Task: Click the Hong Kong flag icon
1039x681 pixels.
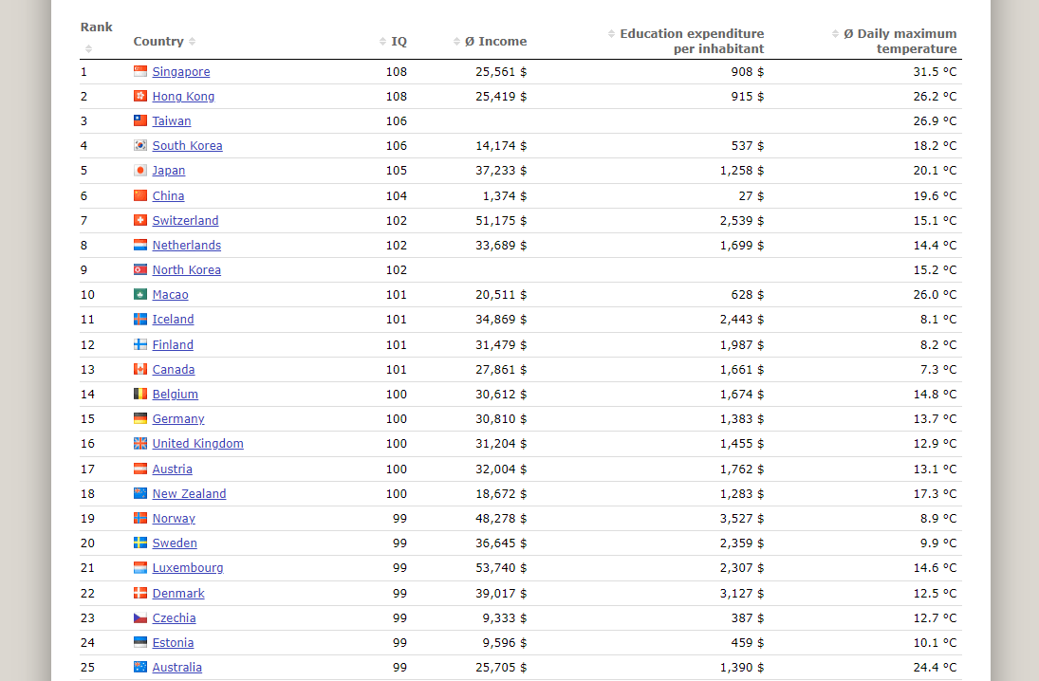Action: tap(139, 96)
